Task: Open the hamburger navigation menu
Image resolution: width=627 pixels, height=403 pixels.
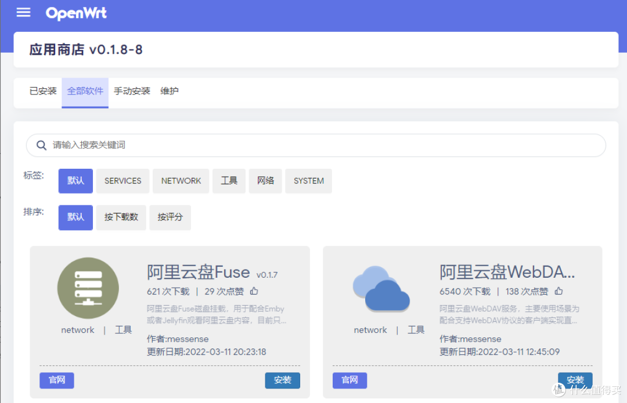Action: pyautogui.click(x=23, y=12)
